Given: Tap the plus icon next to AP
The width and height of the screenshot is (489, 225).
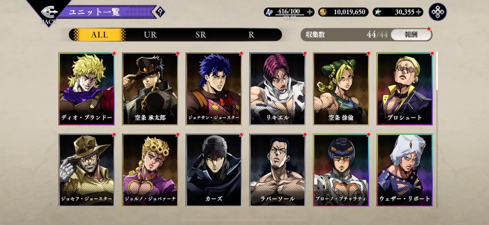Looking at the screenshot, I should pyautogui.click(x=309, y=12).
